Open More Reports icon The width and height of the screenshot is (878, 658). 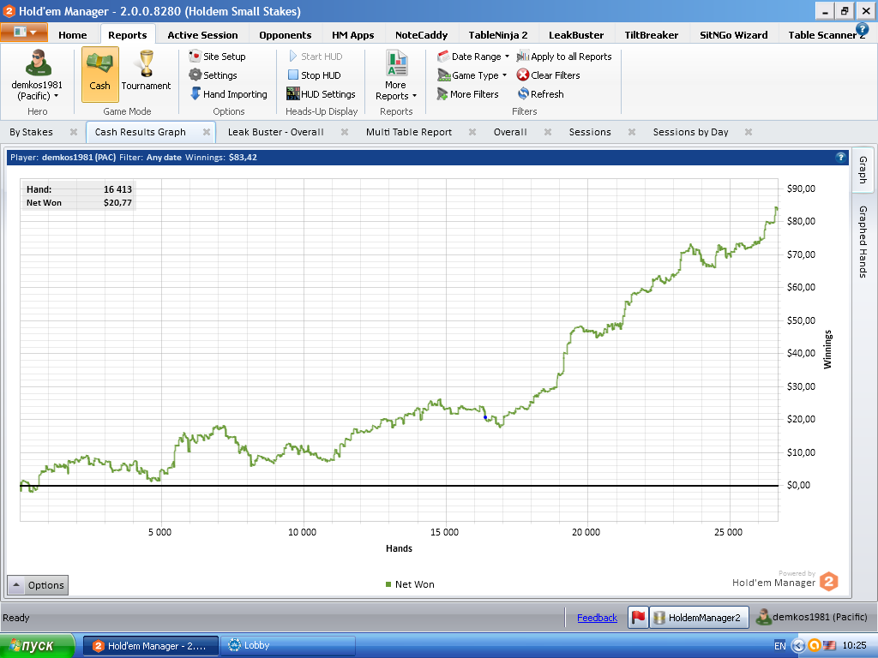[x=396, y=63]
